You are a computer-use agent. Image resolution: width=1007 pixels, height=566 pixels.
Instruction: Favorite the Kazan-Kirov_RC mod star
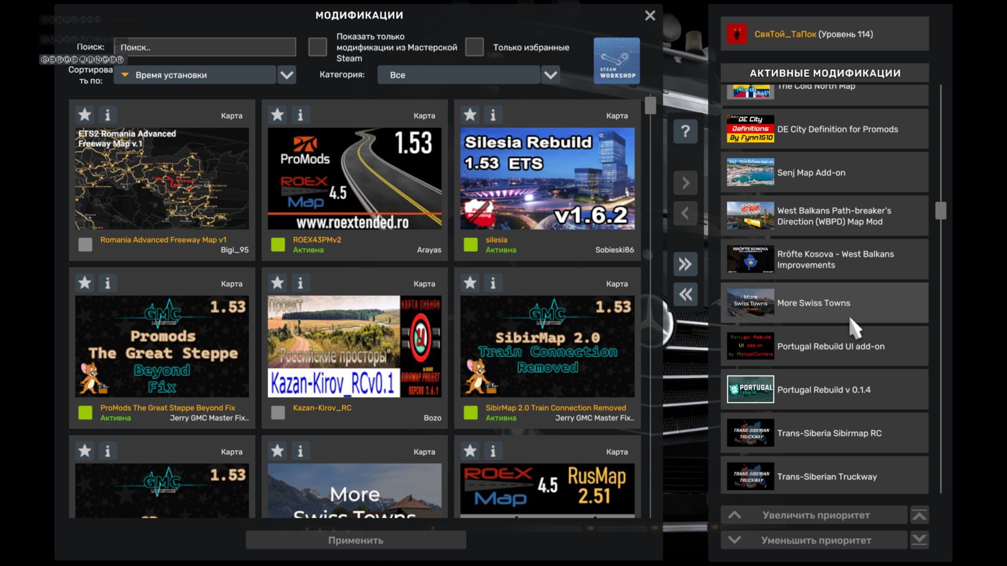(x=277, y=283)
